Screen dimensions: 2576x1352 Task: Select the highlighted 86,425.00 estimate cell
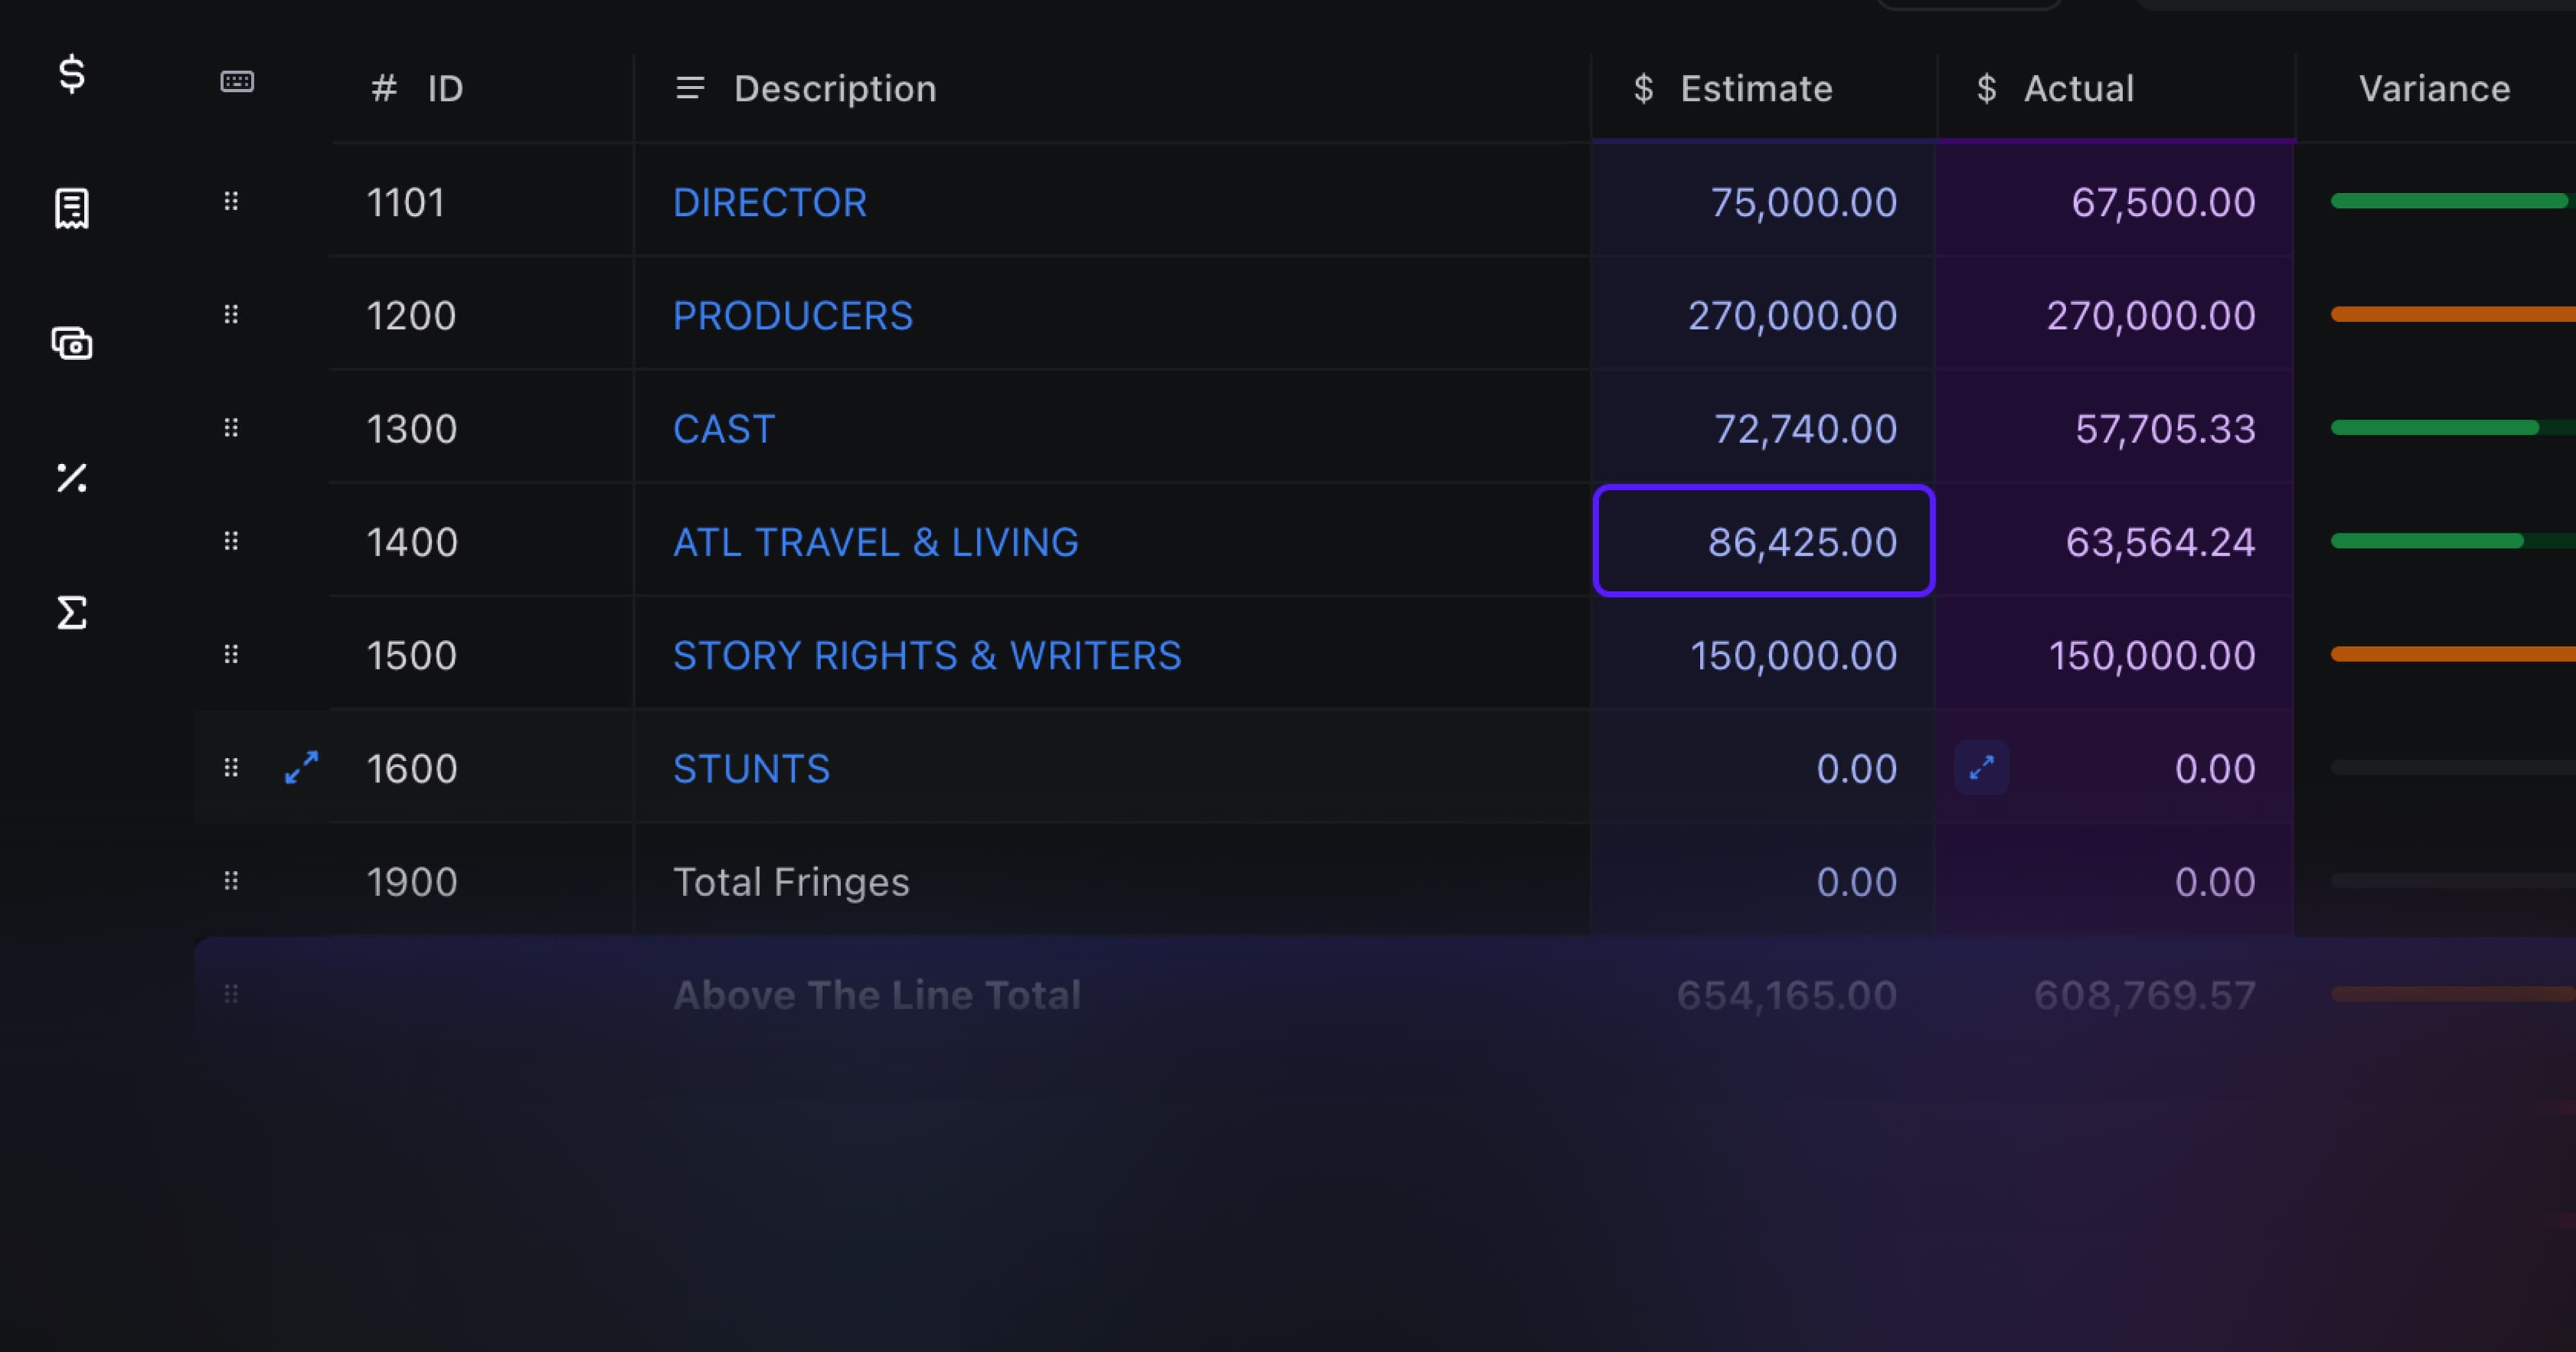coord(1763,541)
